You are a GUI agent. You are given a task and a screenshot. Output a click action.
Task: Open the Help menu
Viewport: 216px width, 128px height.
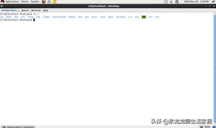coord(46,10)
